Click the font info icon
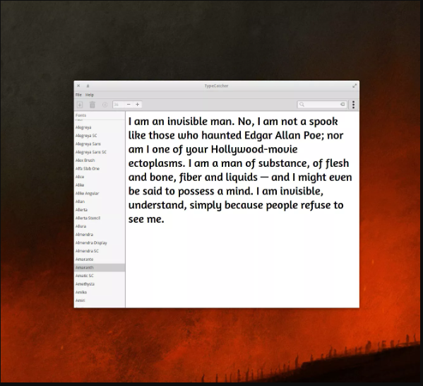The image size is (423, 386). pos(105,105)
